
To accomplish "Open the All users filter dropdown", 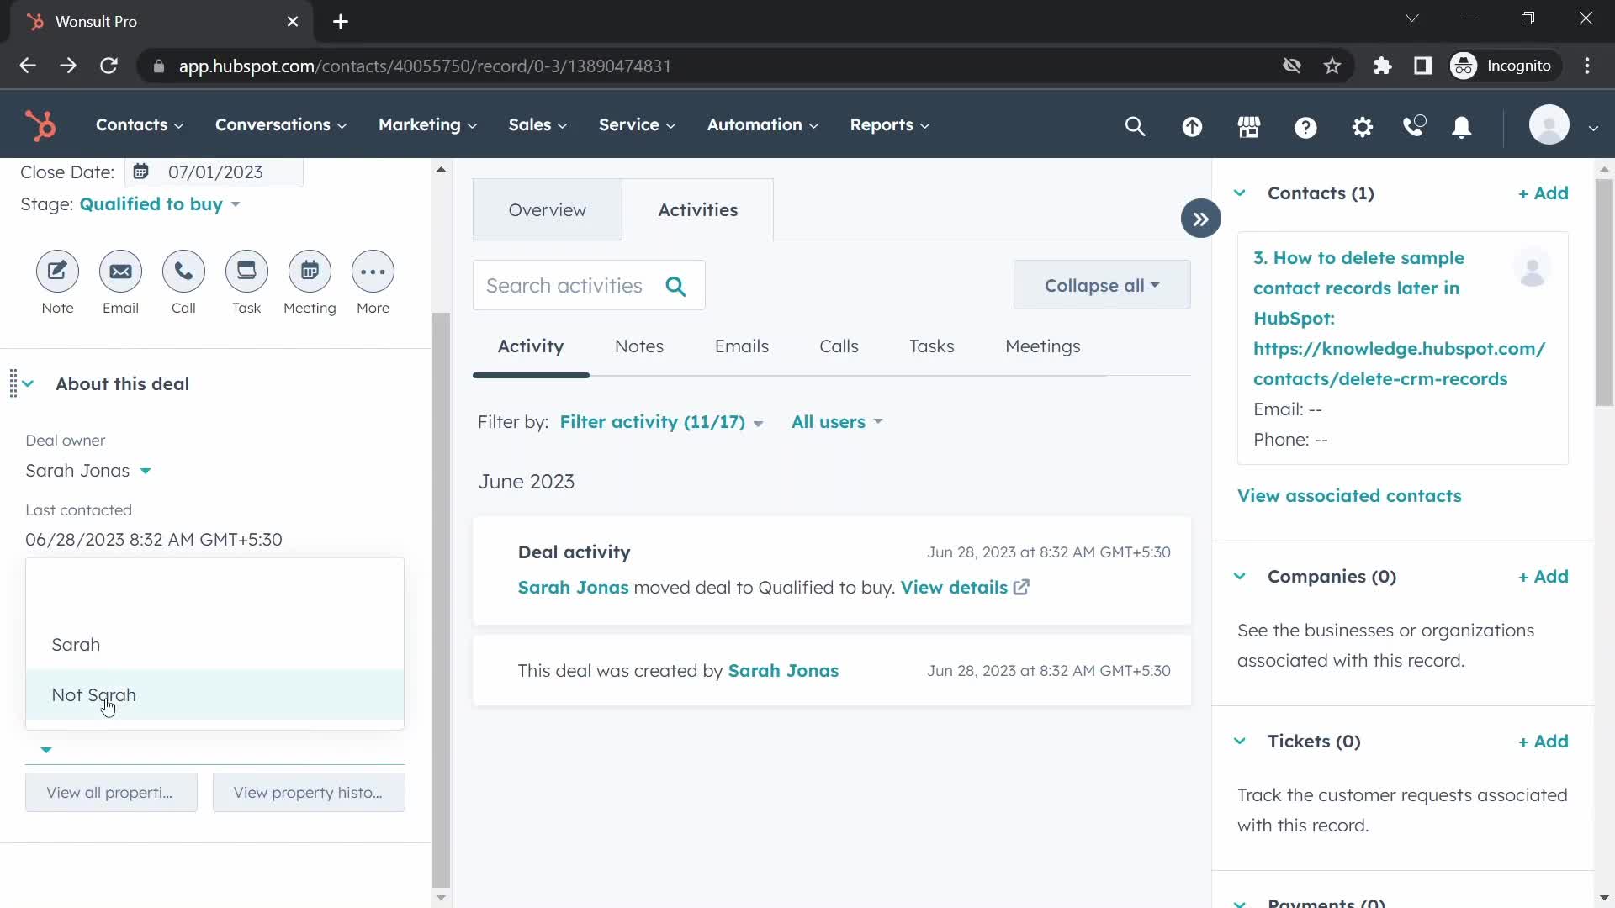I will click(x=837, y=422).
